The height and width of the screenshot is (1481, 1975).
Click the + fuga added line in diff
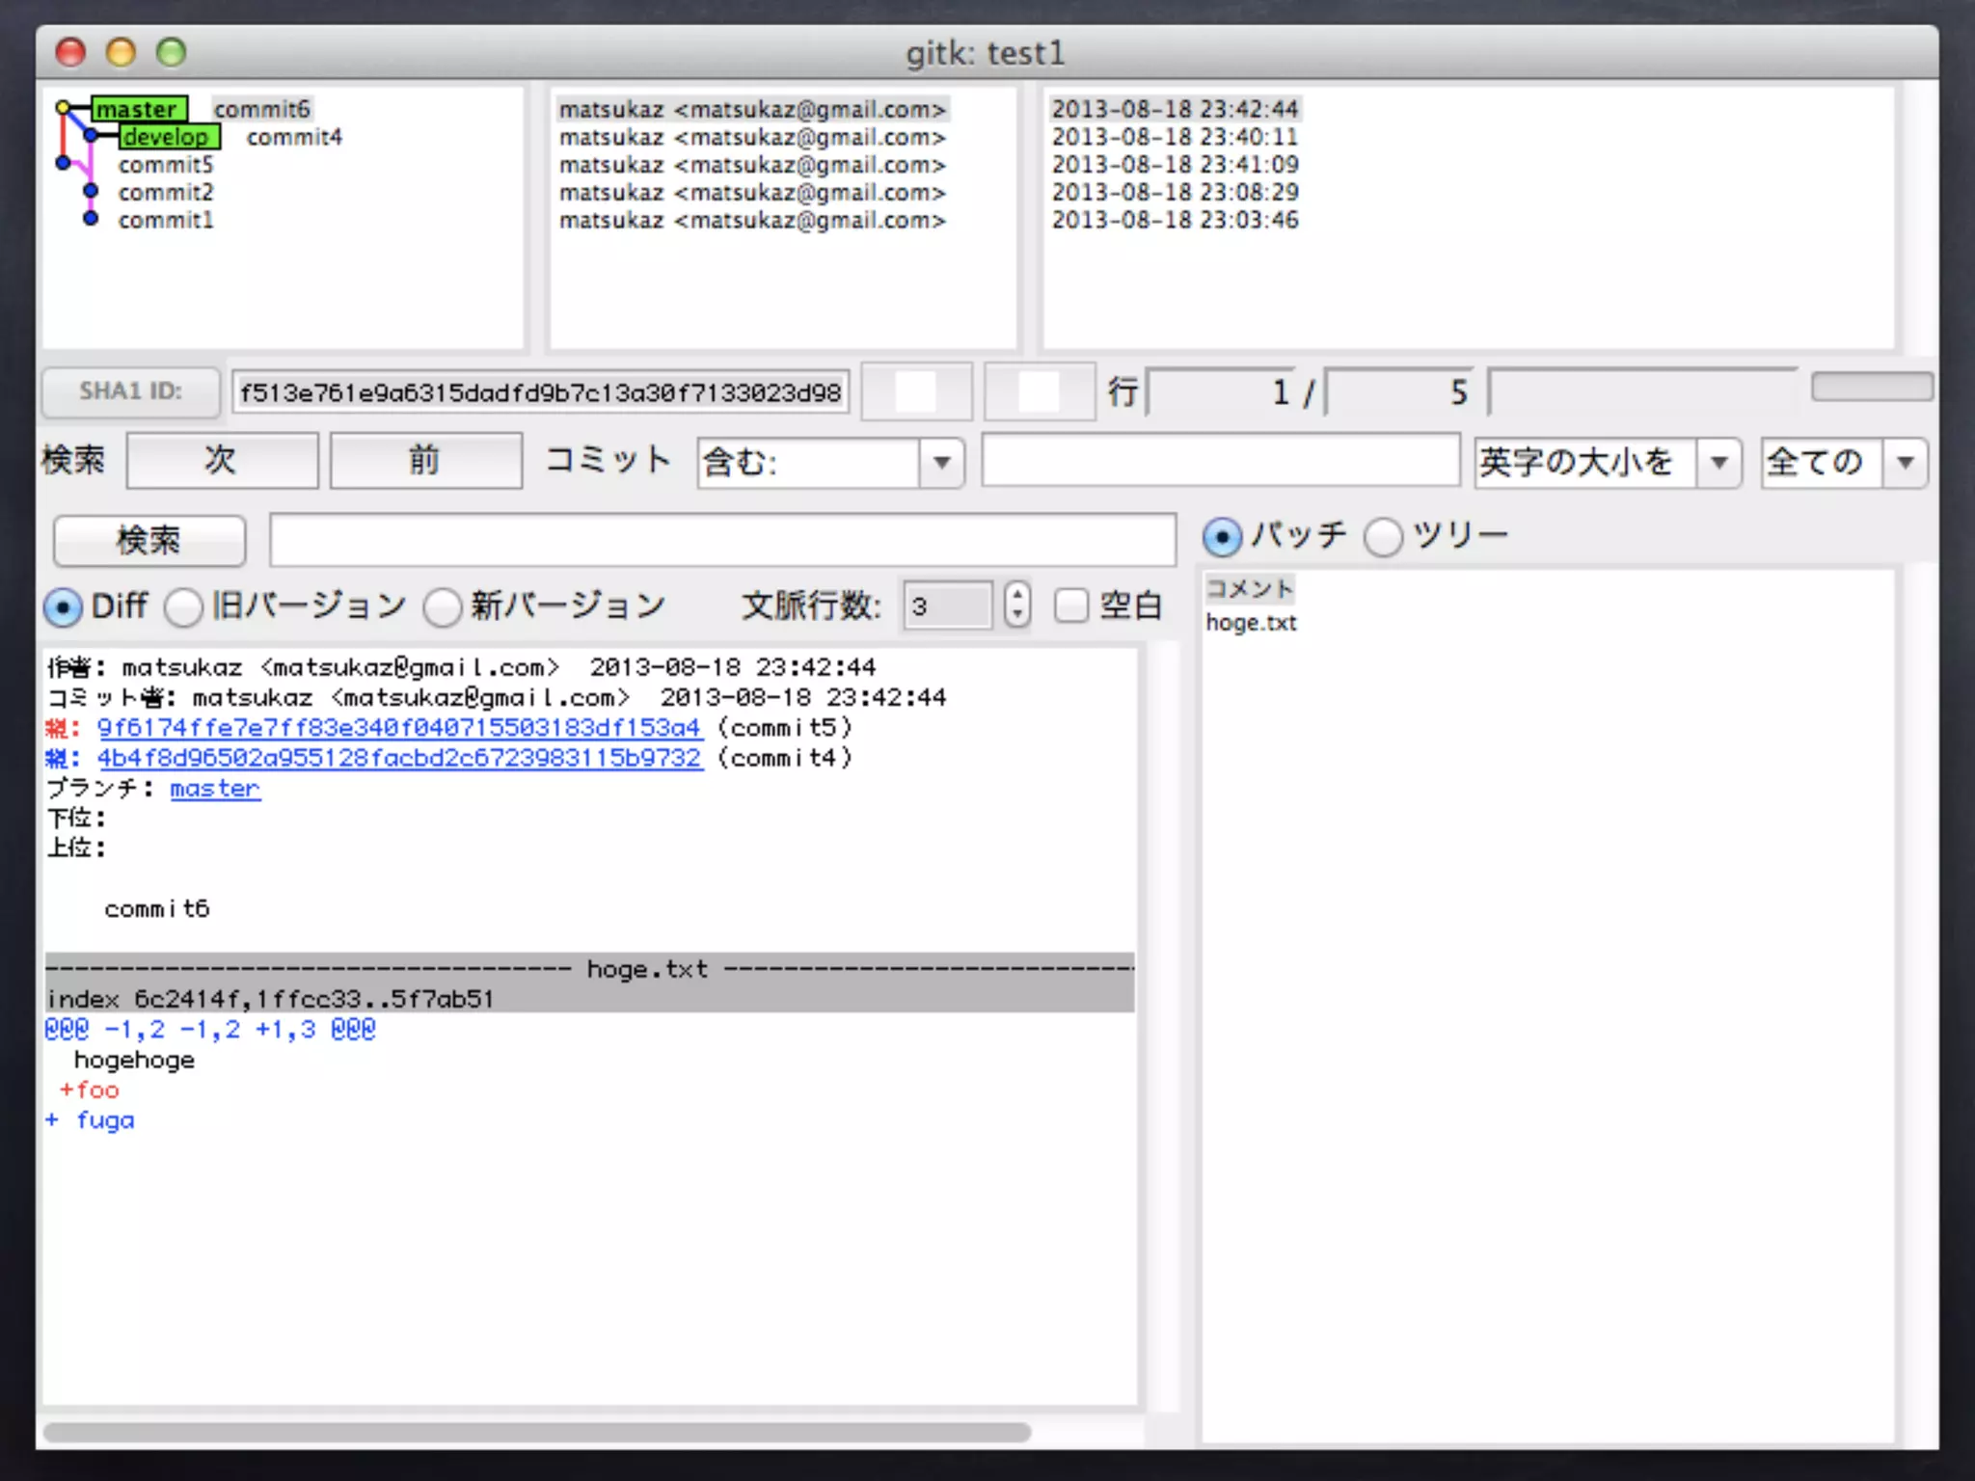pyautogui.click(x=90, y=1120)
